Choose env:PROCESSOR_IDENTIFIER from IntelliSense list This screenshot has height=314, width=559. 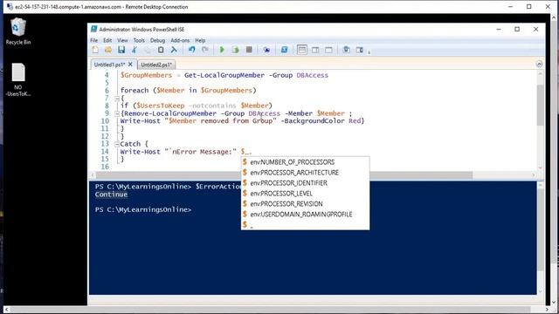click(305, 183)
